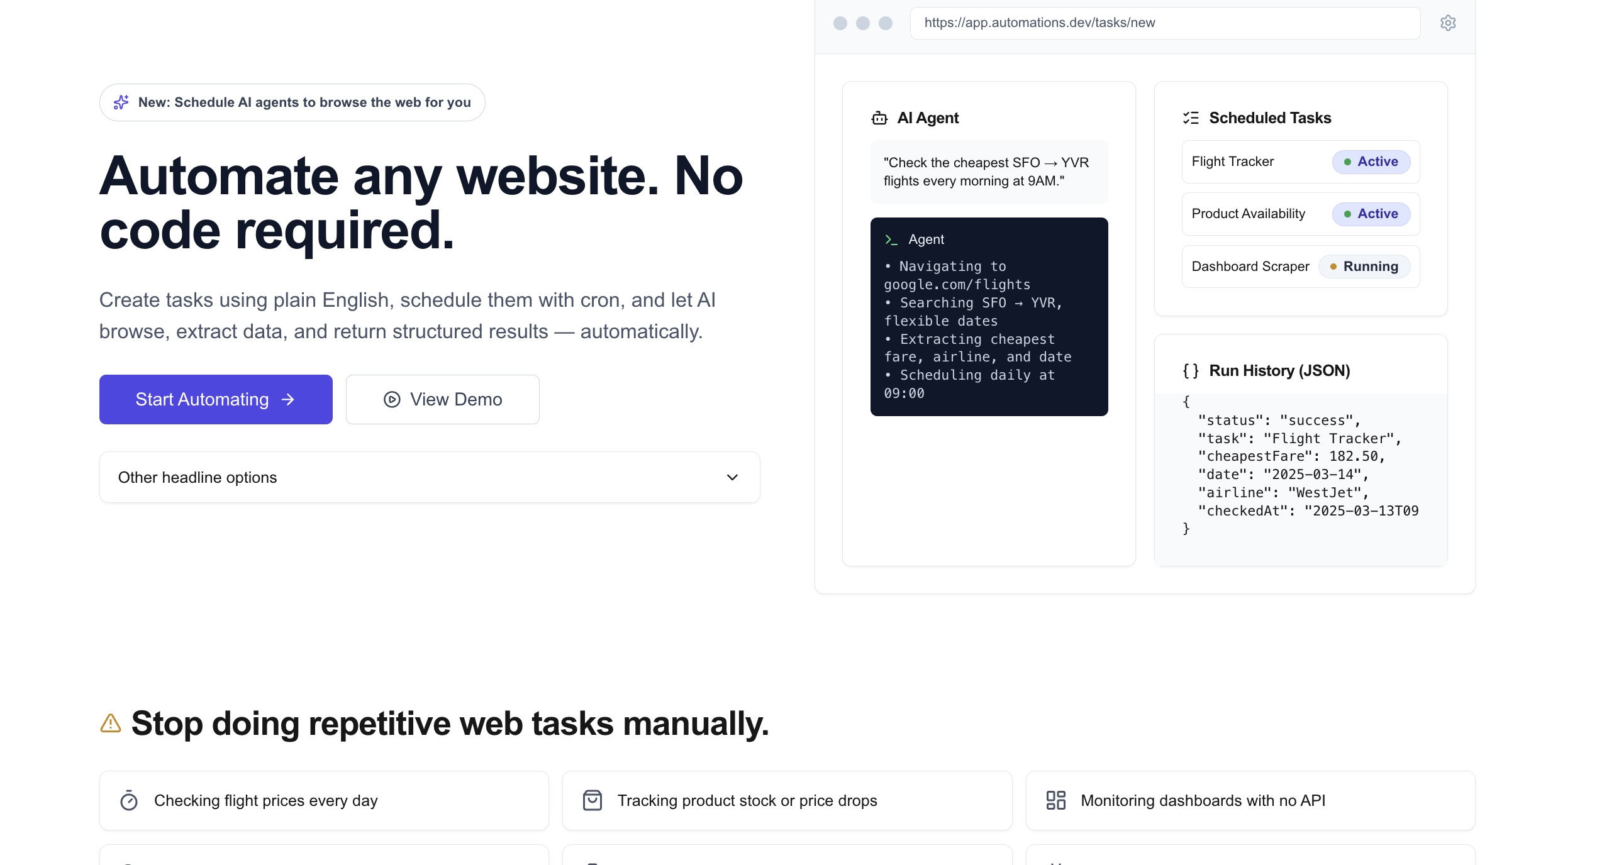Click the timer icon on flight prices card
Image resolution: width=1614 pixels, height=865 pixels.
click(x=129, y=801)
